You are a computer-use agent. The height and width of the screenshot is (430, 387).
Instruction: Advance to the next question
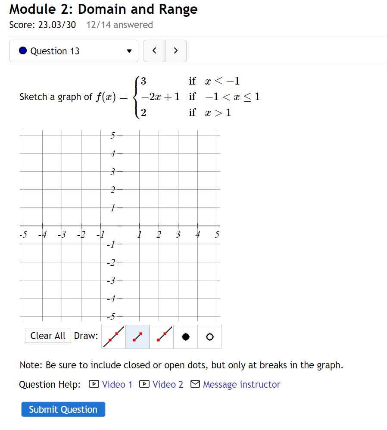click(175, 50)
